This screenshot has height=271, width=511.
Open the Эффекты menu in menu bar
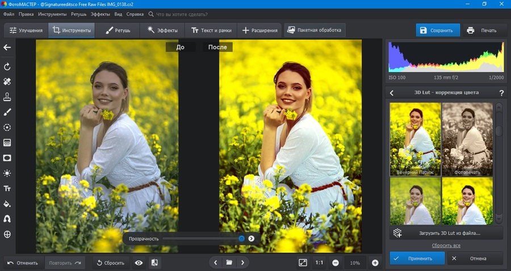click(100, 14)
